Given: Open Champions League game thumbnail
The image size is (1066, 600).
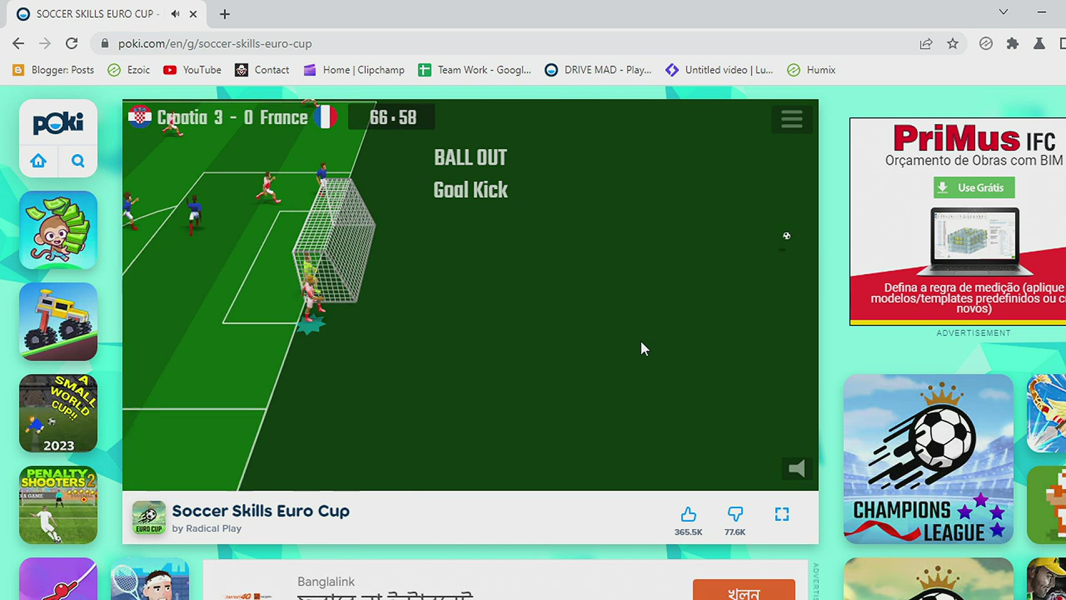Looking at the screenshot, I should [x=928, y=459].
